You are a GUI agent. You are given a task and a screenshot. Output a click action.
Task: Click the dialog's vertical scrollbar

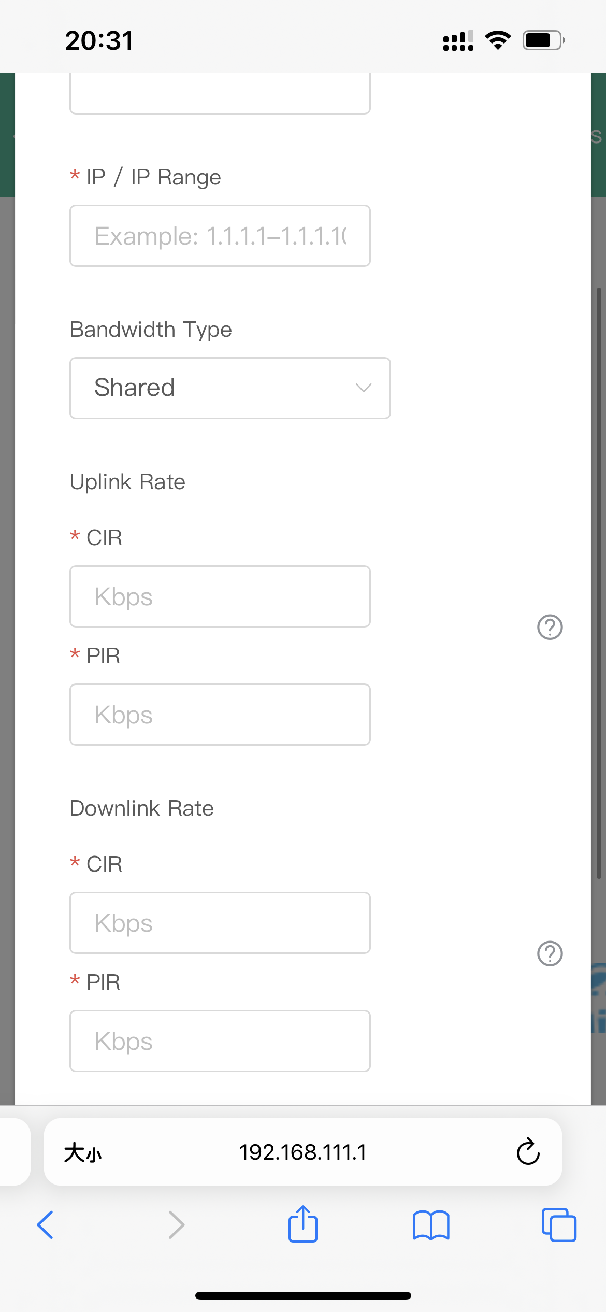pos(599,583)
